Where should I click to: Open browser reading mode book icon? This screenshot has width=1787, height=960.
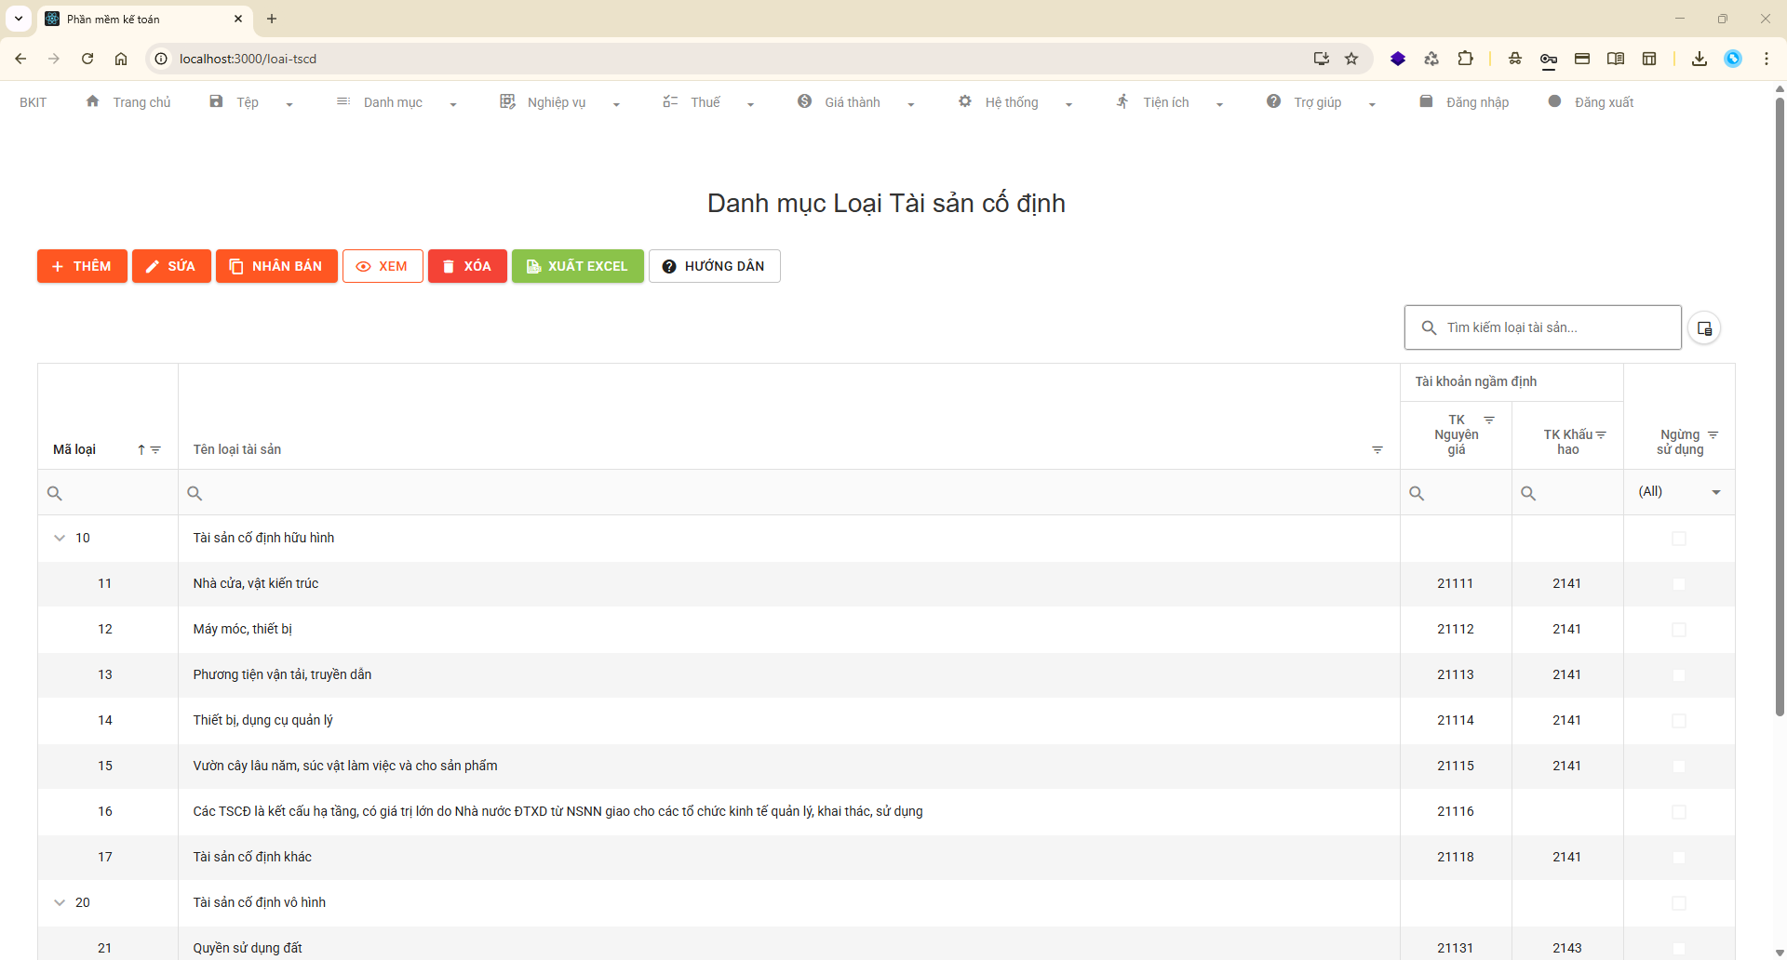coord(1616,59)
